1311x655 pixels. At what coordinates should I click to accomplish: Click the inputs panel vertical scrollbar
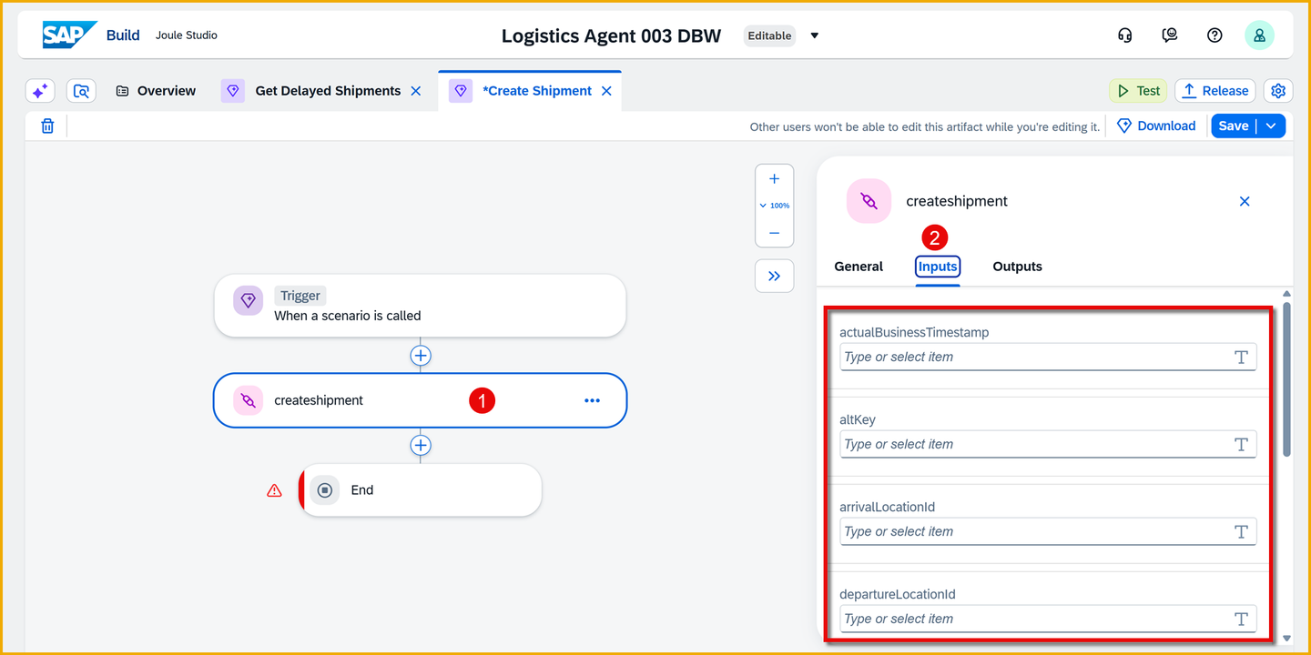[1286, 378]
